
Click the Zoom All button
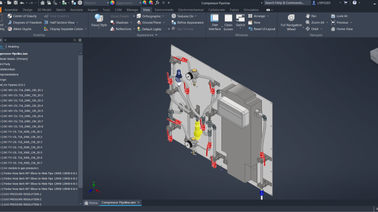coord(315,23)
